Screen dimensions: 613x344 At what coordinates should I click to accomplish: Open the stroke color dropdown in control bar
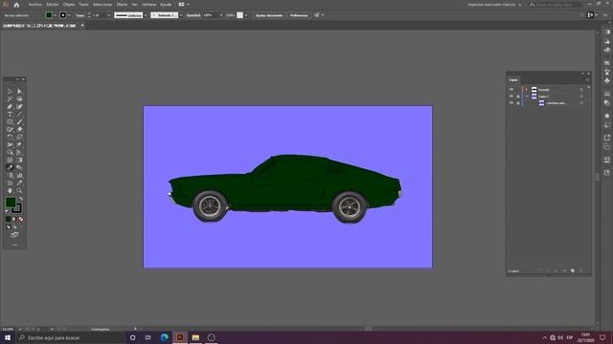coord(69,15)
